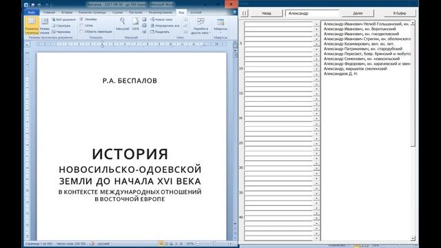Click the Word Help question mark icon
Image resolution: width=441 pixels, height=248 pixels.
point(234,12)
